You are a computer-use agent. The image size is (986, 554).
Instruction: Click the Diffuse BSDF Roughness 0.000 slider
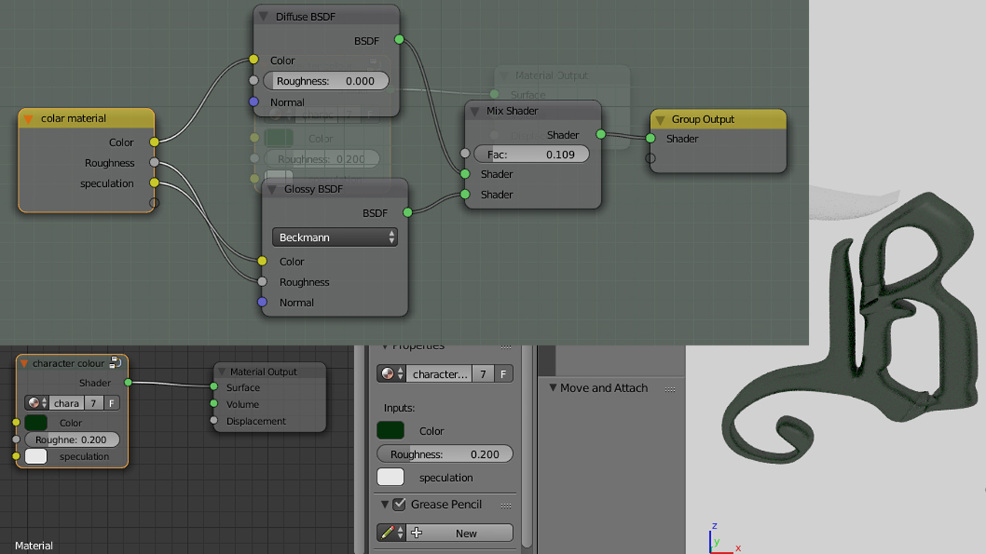pos(326,81)
